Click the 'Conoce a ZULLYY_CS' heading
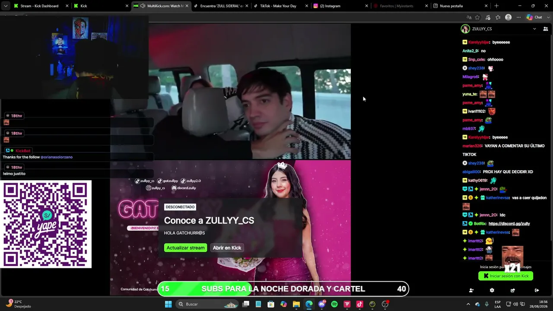Image resolution: width=553 pixels, height=311 pixels. (209, 220)
